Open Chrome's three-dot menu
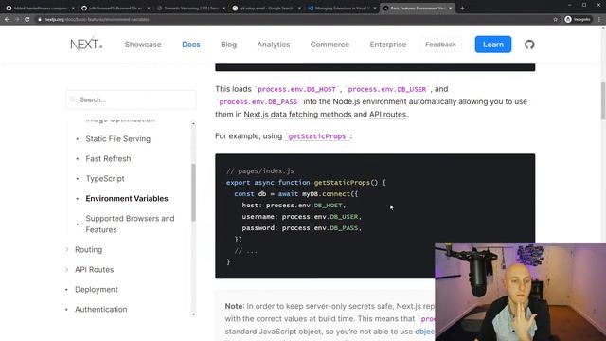 pyautogui.click(x=599, y=19)
